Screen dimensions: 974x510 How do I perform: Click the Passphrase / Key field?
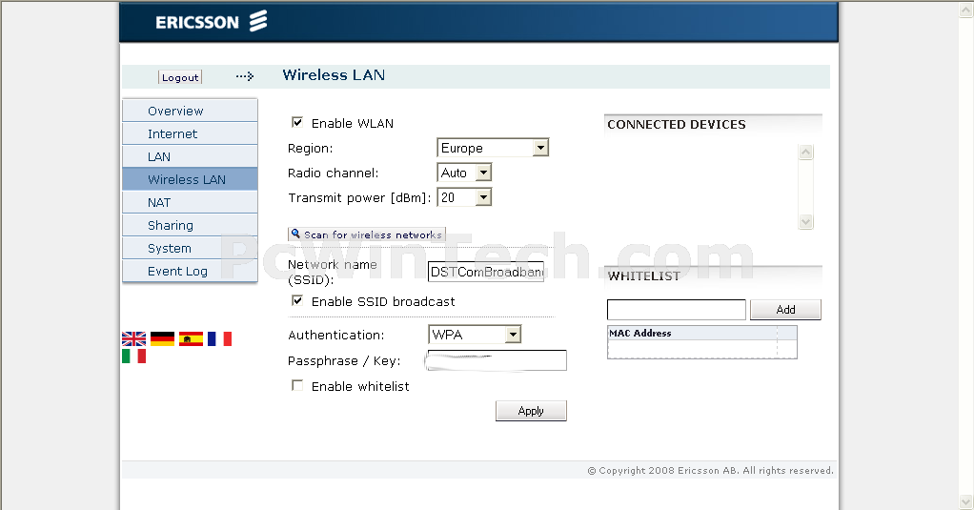pyautogui.click(x=497, y=360)
